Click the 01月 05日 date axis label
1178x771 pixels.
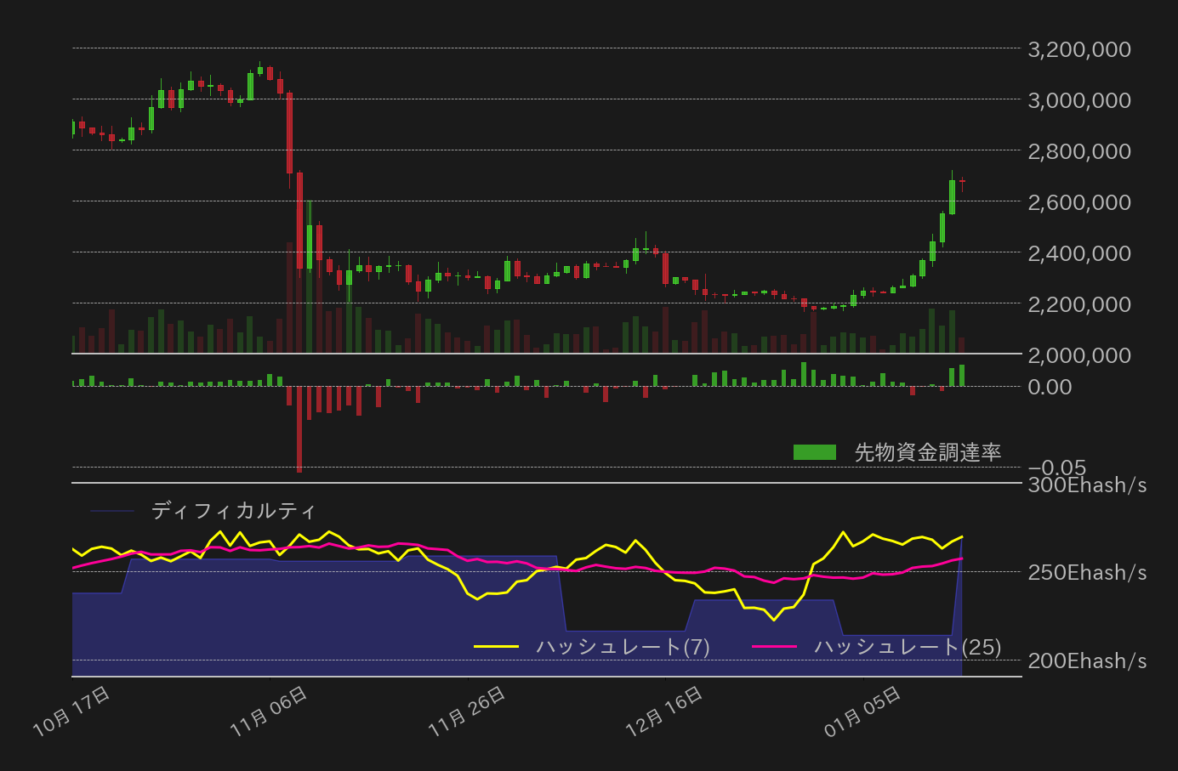click(863, 711)
